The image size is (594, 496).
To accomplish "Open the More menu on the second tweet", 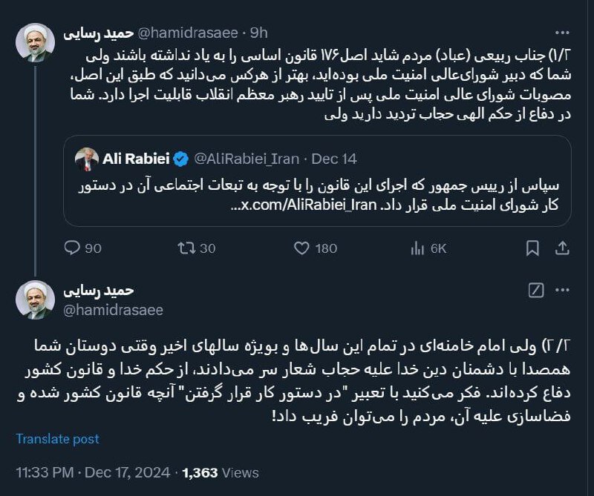I will [x=562, y=290].
